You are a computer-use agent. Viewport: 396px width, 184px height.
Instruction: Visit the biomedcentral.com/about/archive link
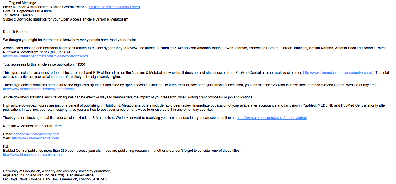pyautogui.click(x=338, y=73)
